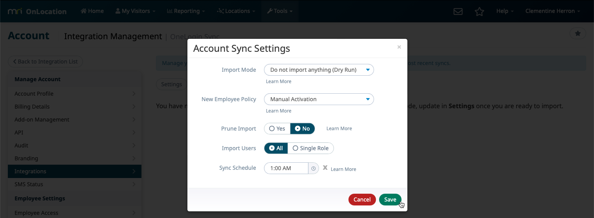Click Learn More under Import Mode
The height and width of the screenshot is (218, 594).
279,82
